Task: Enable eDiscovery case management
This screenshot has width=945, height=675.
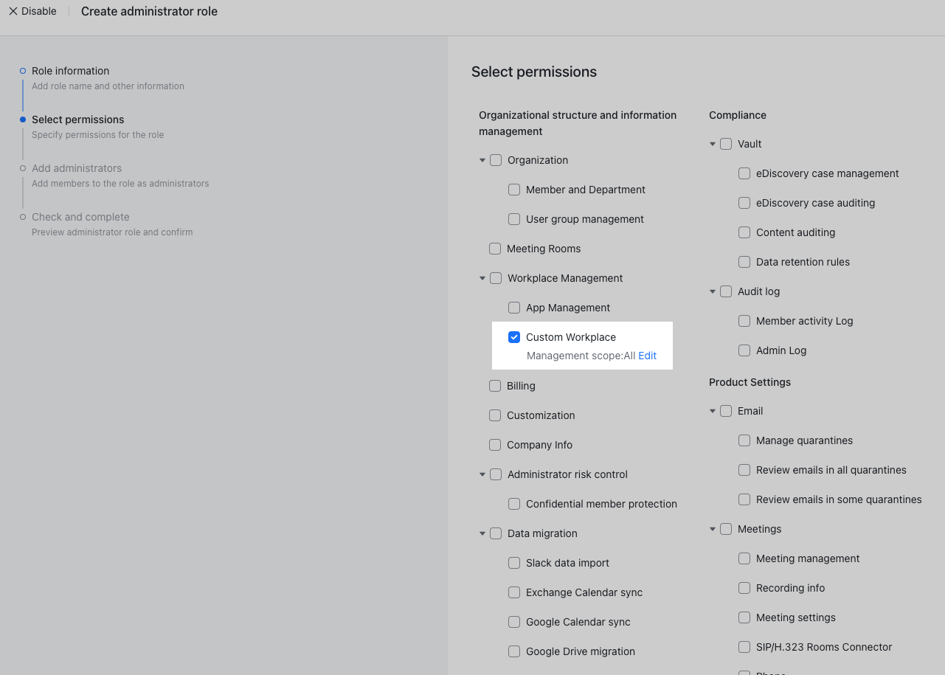Action: pos(744,173)
